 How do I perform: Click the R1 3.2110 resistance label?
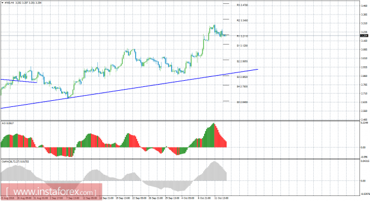click(x=243, y=36)
